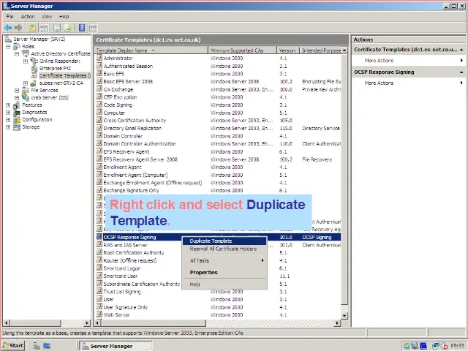Click the Start button
468x351 pixels.
click(x=13, y=346)
